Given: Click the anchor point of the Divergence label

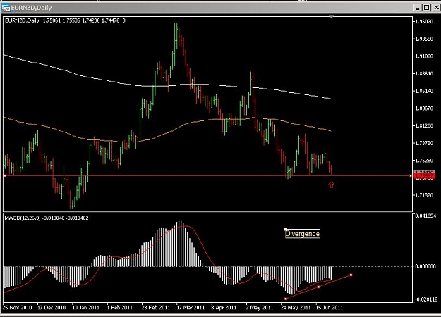Looking at the screenshot, I should tap(286, 230).
